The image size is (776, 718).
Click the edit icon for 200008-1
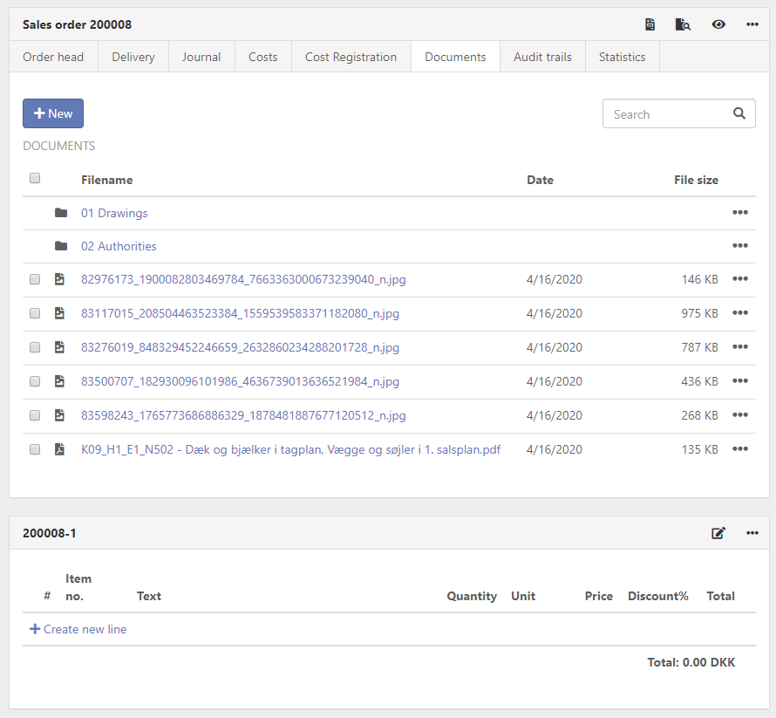click(x=718, y=533)
